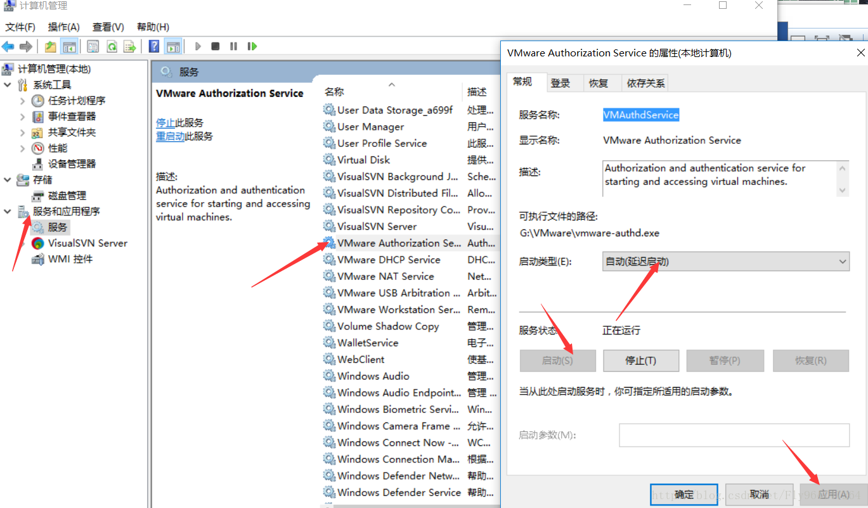
Task: Click the 确定 button
Action: [x=684, y=495]
